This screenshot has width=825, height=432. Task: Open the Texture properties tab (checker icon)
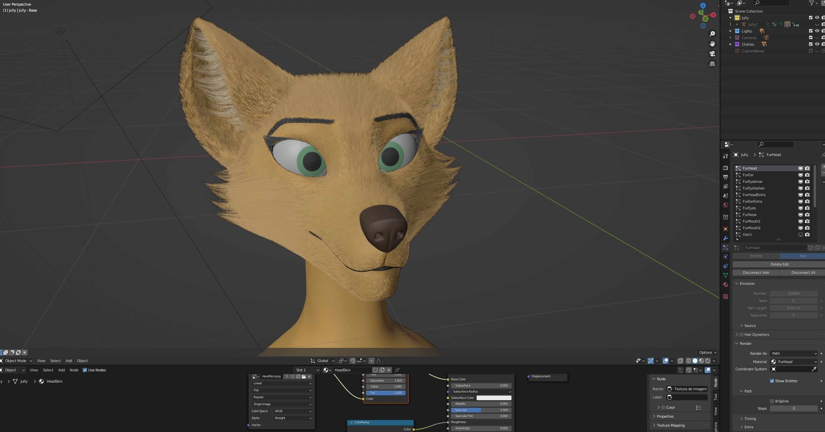[x=726, y=297]
